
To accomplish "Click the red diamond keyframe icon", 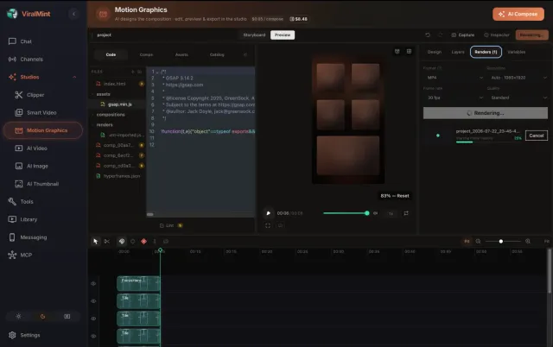I will tap(144, 242).
